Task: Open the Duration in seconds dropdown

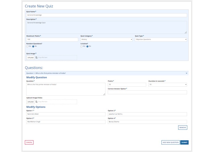Action: pos(168,85)
